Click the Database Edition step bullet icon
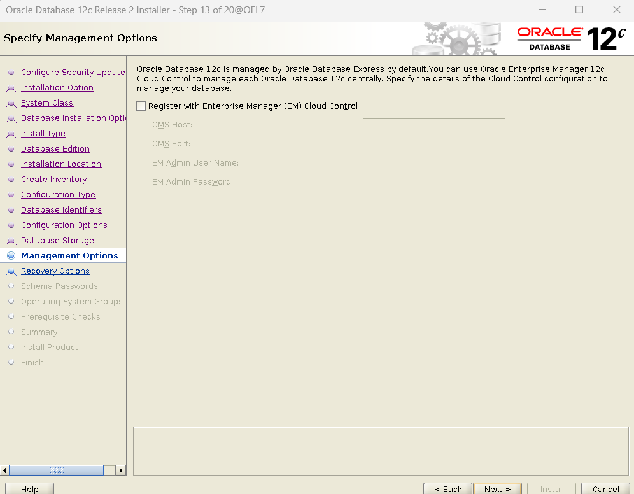634x494 pixels. [x=11, y=149]
